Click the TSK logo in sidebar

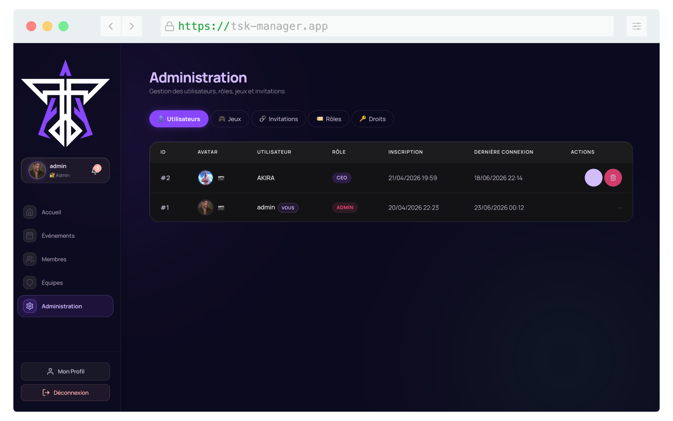[65, 103]
